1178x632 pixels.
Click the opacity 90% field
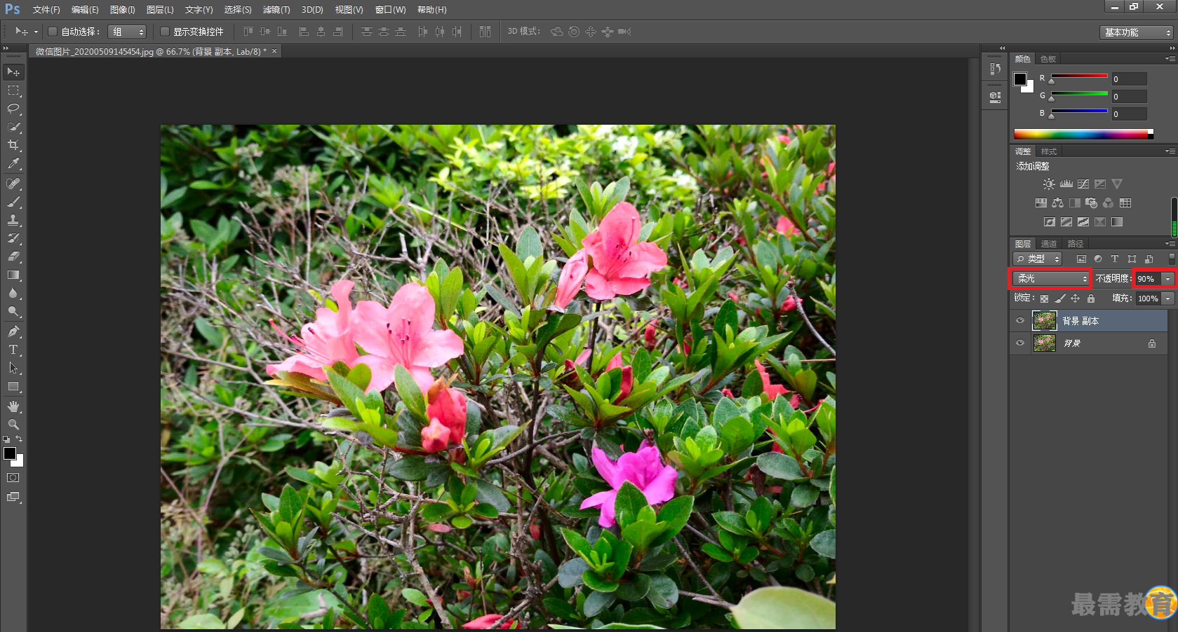pyautogui.click(x=1148, y=279)
